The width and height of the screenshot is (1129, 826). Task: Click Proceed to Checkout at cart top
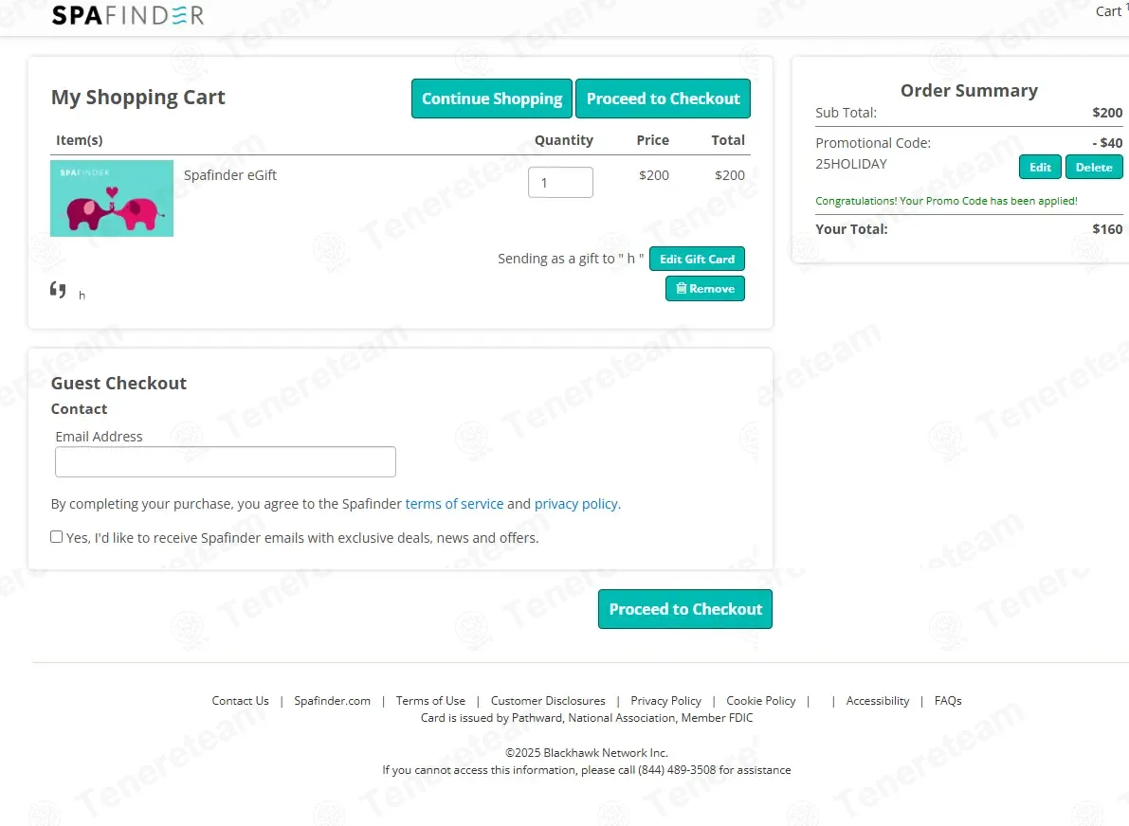click(x=664, y=99)
